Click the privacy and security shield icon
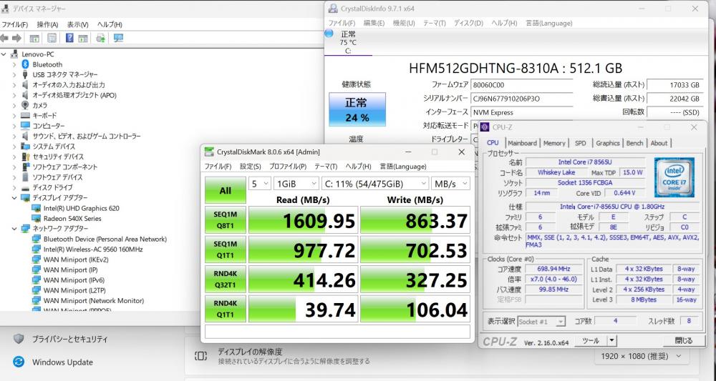The image size is (716, 381). tap(19, 339)
